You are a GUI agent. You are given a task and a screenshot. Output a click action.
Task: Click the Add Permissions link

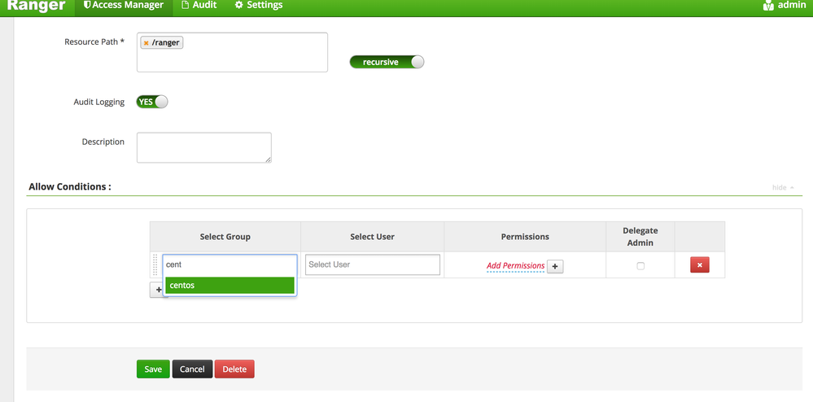515,265
